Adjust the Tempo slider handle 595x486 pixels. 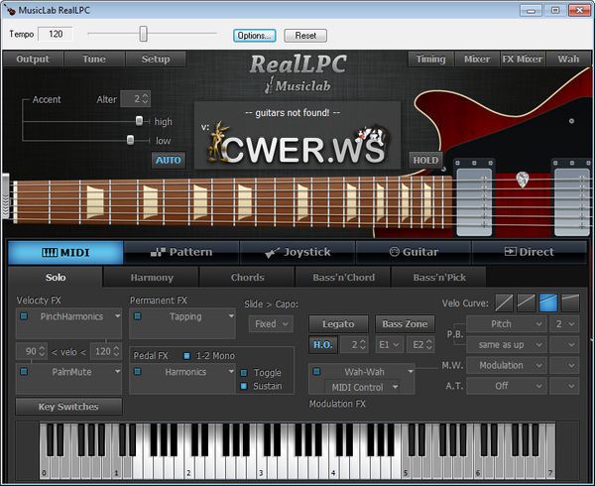[x=144, y=34]
